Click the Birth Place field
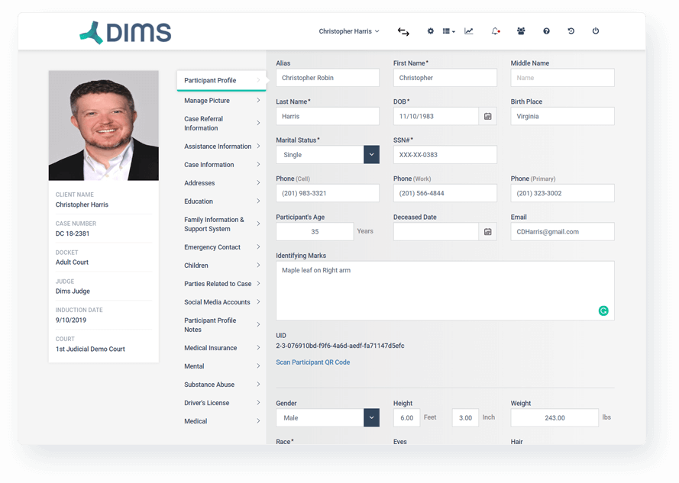The width and height of the screenshot is (679, 483). tap(562, 117)
